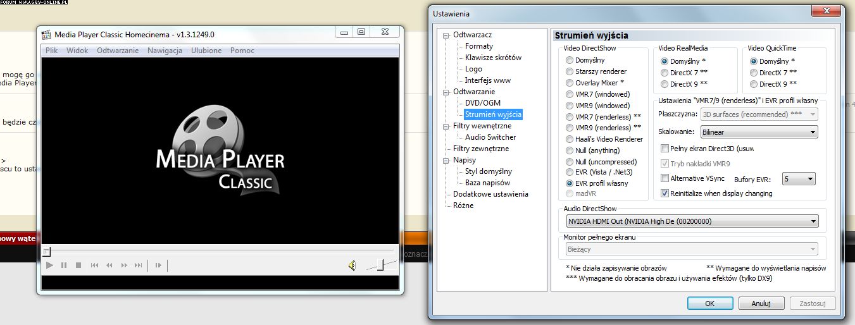Click the OK button
Viewport: 855px width, 325px height.
click(x=709, y=304)
